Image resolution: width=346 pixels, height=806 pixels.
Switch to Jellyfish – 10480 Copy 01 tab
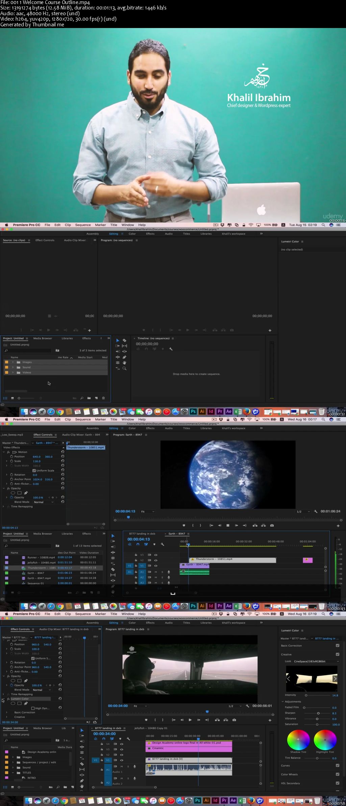151,728
